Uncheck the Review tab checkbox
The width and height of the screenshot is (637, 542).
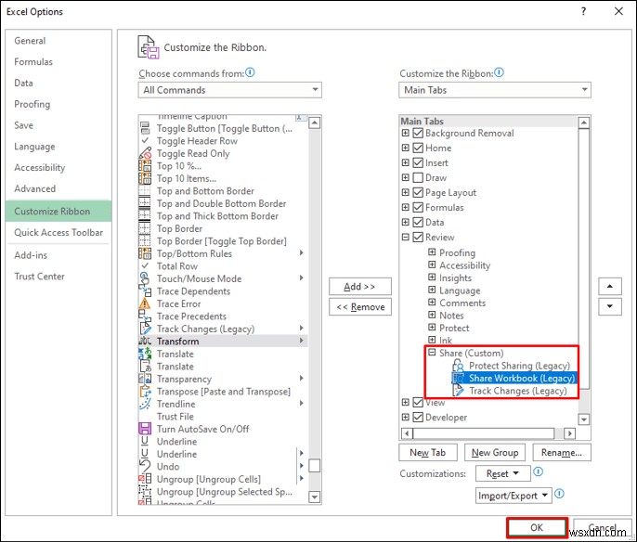point(418,237)
